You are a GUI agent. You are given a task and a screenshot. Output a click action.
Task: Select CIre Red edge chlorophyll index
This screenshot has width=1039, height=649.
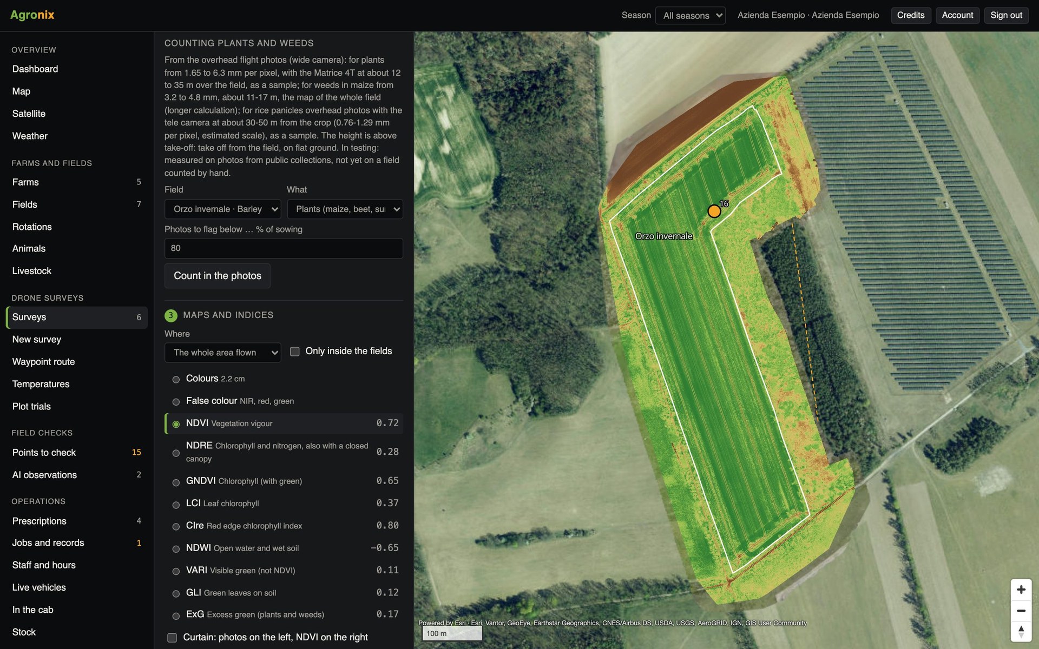tap(284, 526)
